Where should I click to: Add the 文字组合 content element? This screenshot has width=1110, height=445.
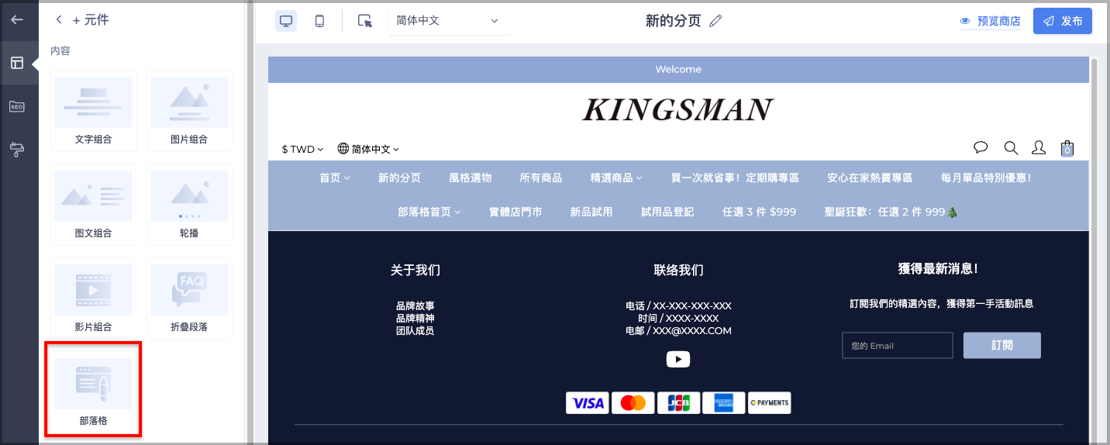click(x=94, y=111)
